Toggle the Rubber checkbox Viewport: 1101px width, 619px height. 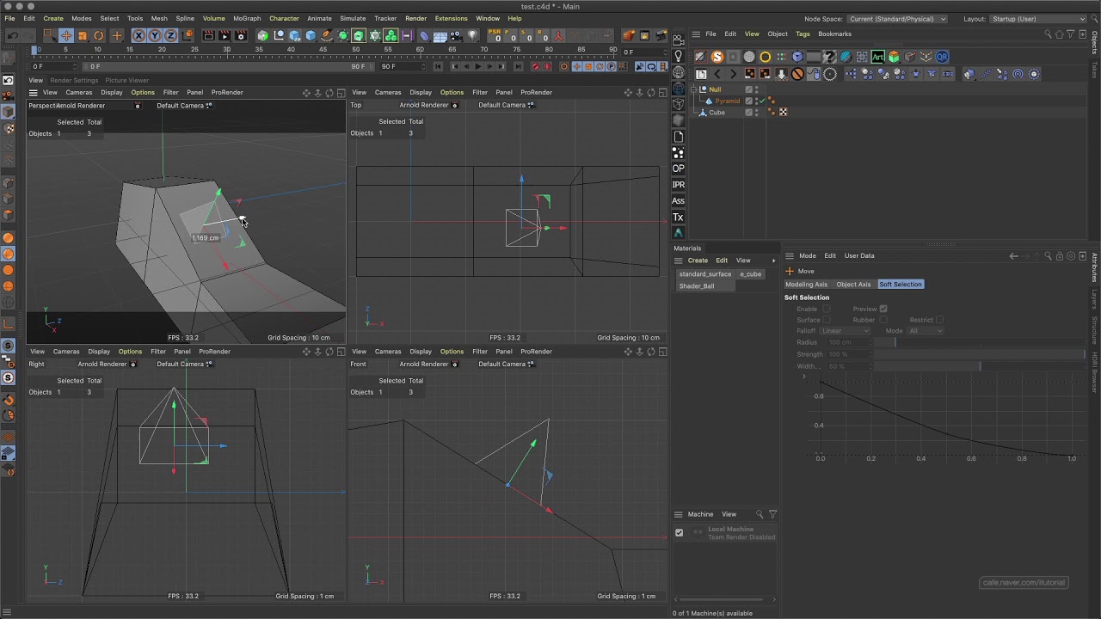[883, 320]
